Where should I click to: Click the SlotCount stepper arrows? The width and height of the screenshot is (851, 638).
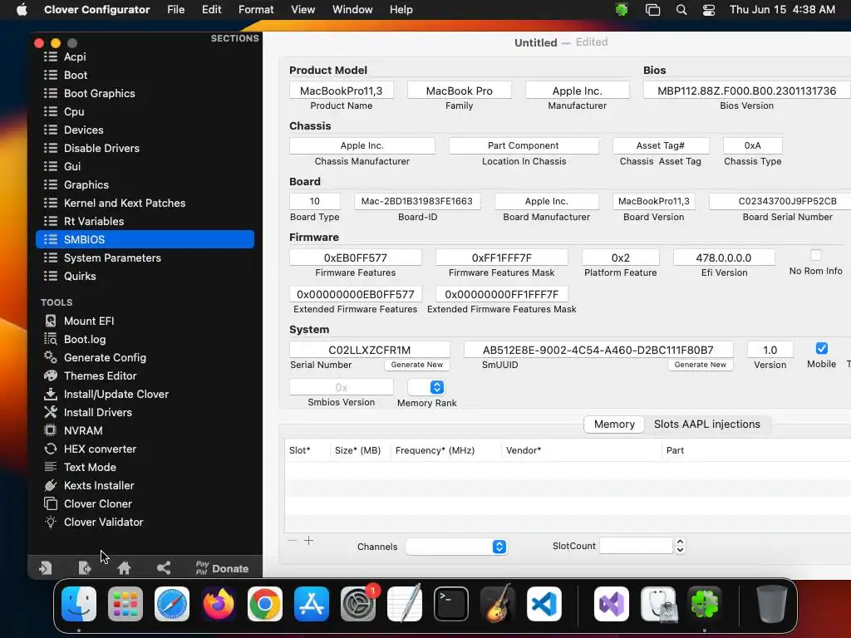[x=680, y=546]
